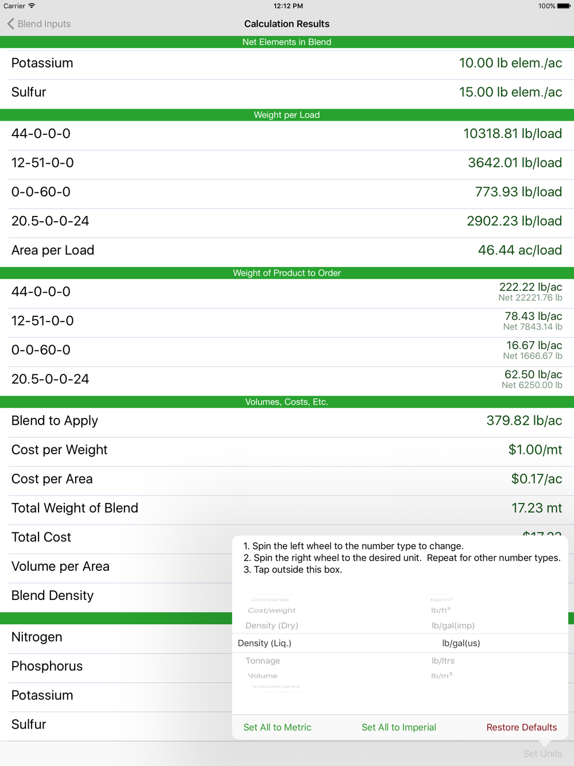This screenshot has height=766, width=574.
Task: Select Cost/weight in left picker wheel
Action: [x=272, y=610]
